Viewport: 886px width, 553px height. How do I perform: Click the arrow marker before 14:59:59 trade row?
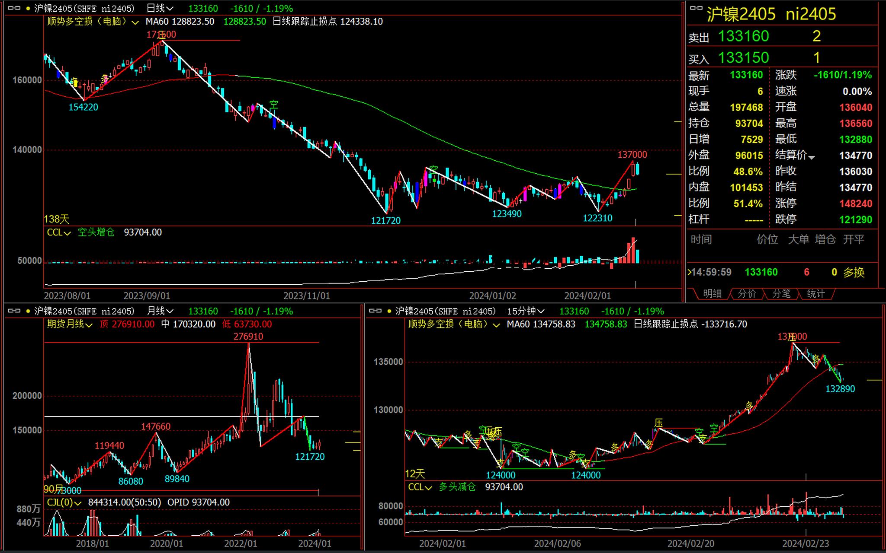tap(690, 272)
